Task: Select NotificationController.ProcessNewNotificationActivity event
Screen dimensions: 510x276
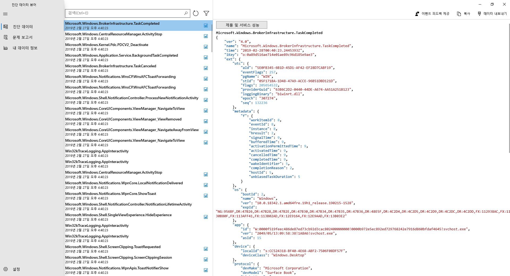Action: [138, 100]
